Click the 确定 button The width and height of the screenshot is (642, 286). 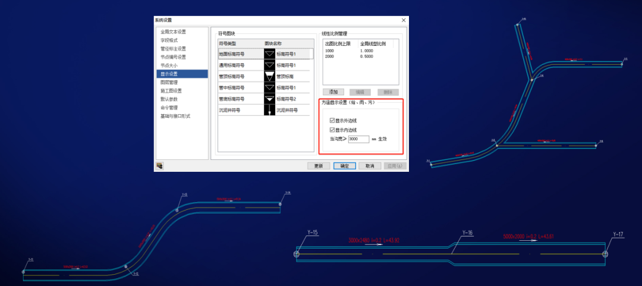click(x=344, y=166)
